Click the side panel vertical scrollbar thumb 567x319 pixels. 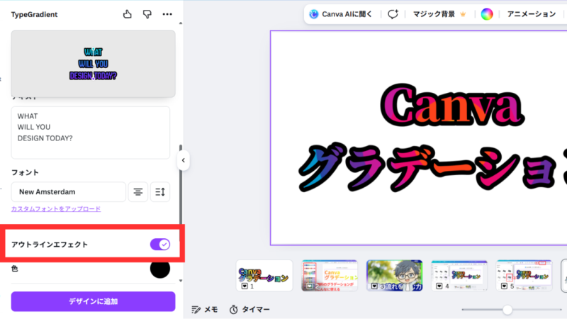tap(181, 184)
